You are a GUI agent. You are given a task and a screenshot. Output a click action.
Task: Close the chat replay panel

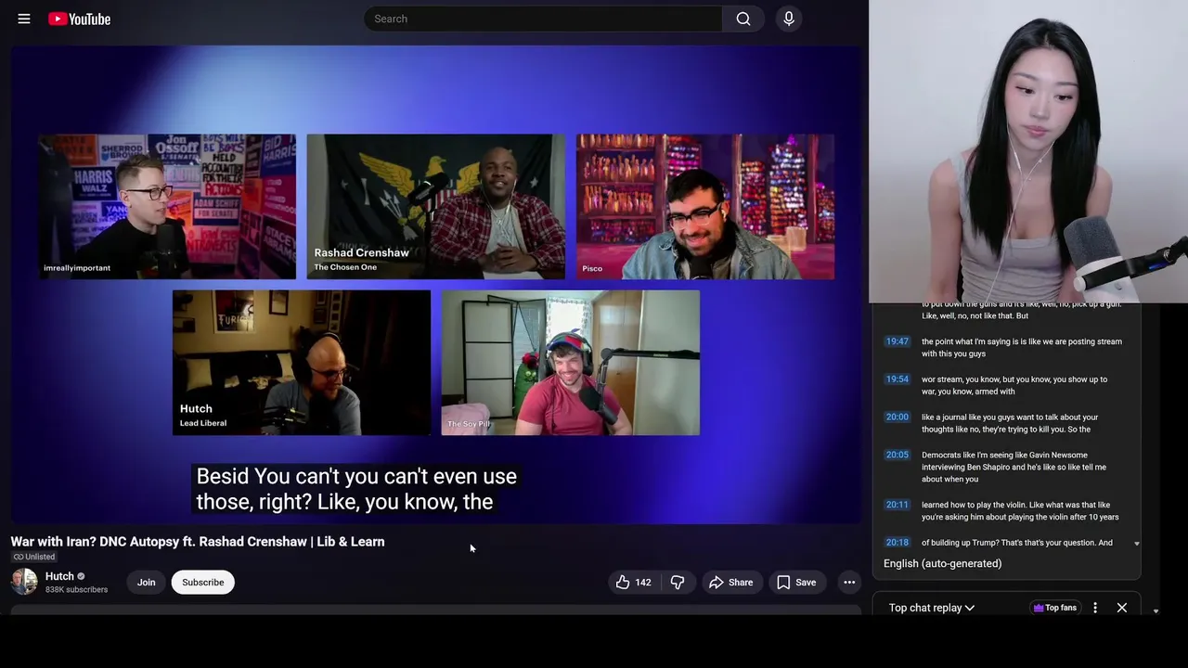[1122, 608]
